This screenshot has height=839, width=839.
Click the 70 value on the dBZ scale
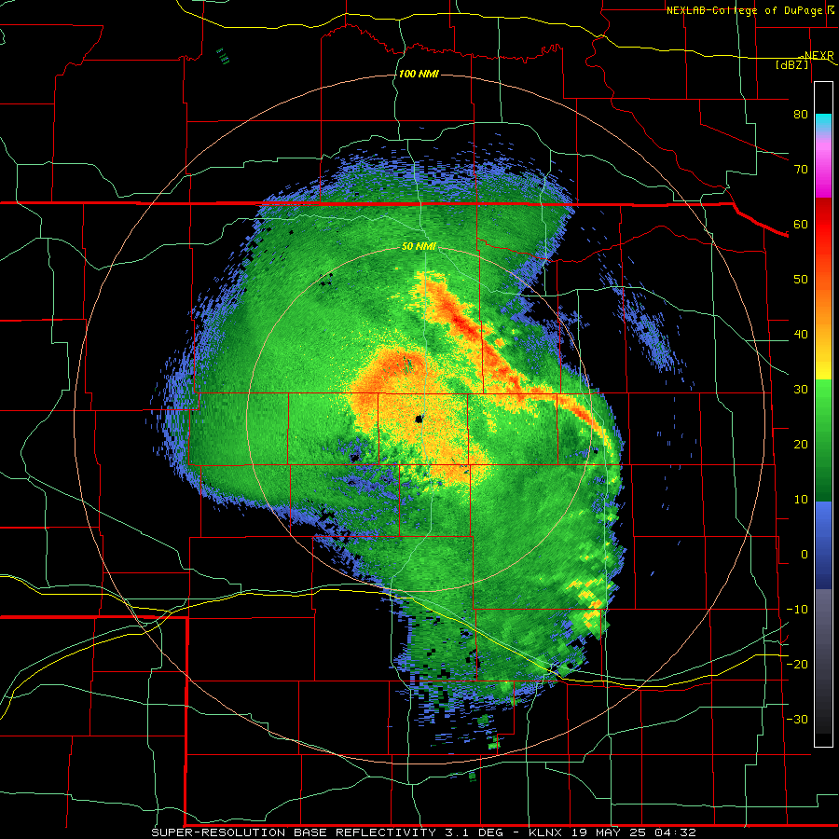[x=801, y=169]
